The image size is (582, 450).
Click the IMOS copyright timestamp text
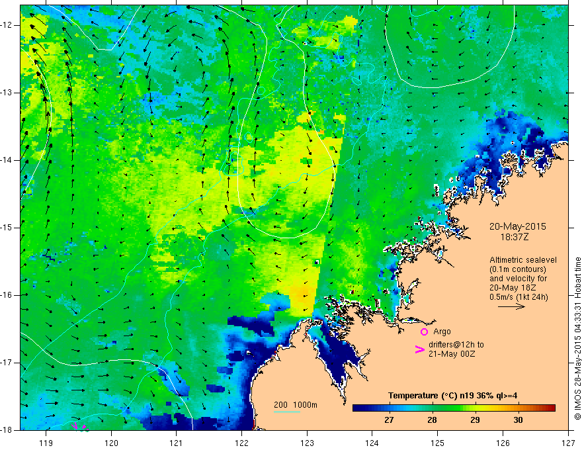(x=577, y=338)
